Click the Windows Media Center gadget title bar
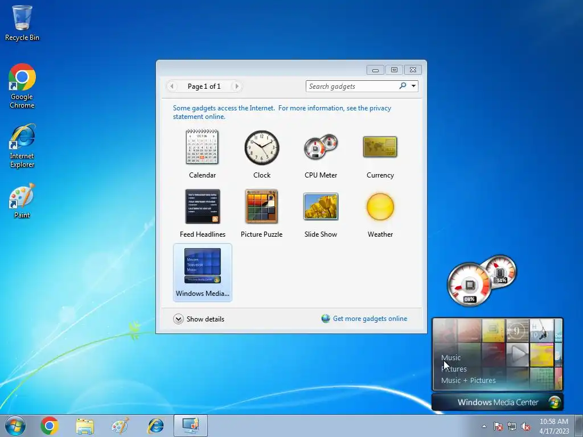Image resolution: width=583 pixels, height=437 pixels. tap(498, 402)
